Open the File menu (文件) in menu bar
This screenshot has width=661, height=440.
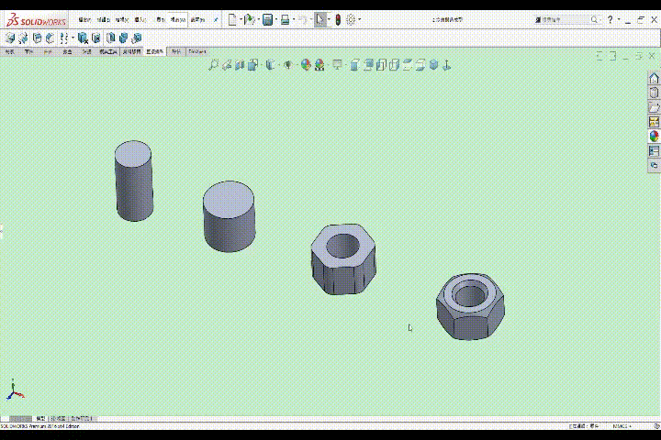pos(84,19)
